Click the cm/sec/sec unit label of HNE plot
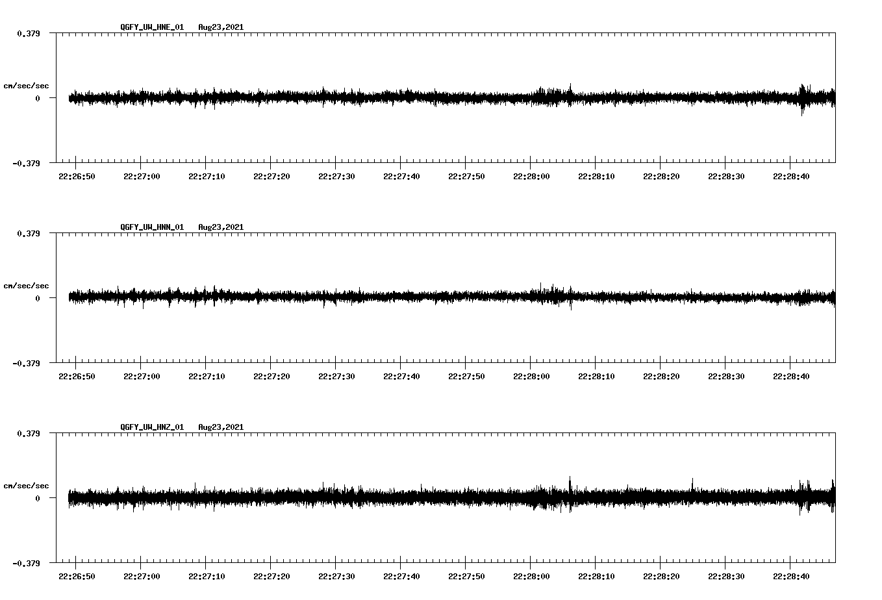Image resolution: width=882 pixels, height=600 pixels. coord(26,86)
